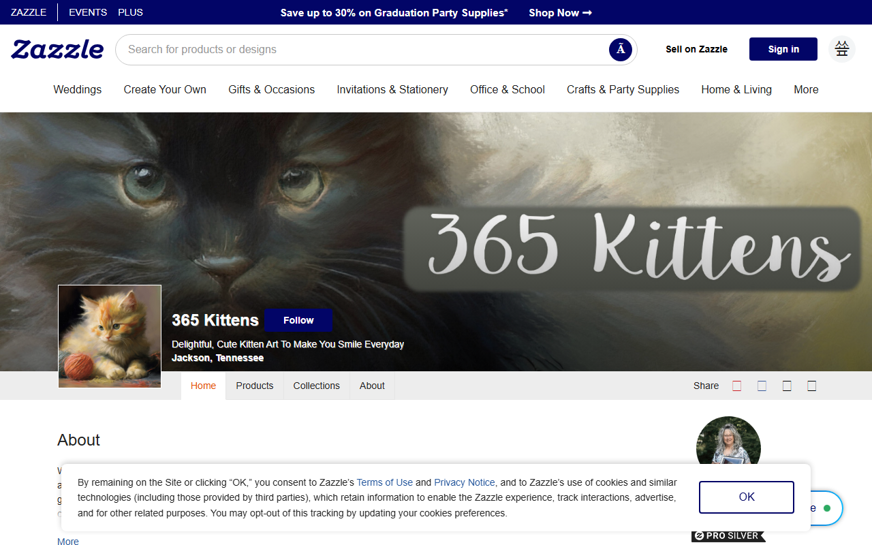Click PLUS in the top bar
The height and width of the screenshot is (545, 872).
[x=130, y=12]
